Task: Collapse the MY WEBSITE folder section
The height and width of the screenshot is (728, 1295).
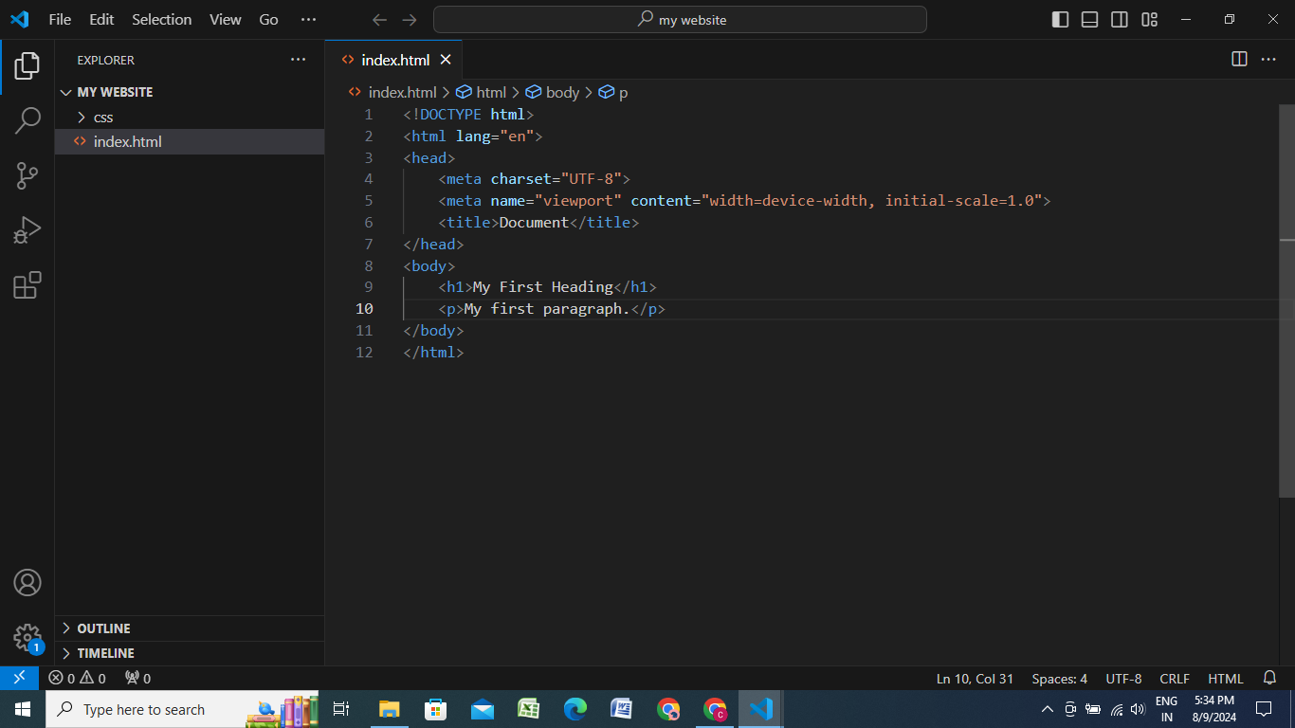Action: point(190,92)
